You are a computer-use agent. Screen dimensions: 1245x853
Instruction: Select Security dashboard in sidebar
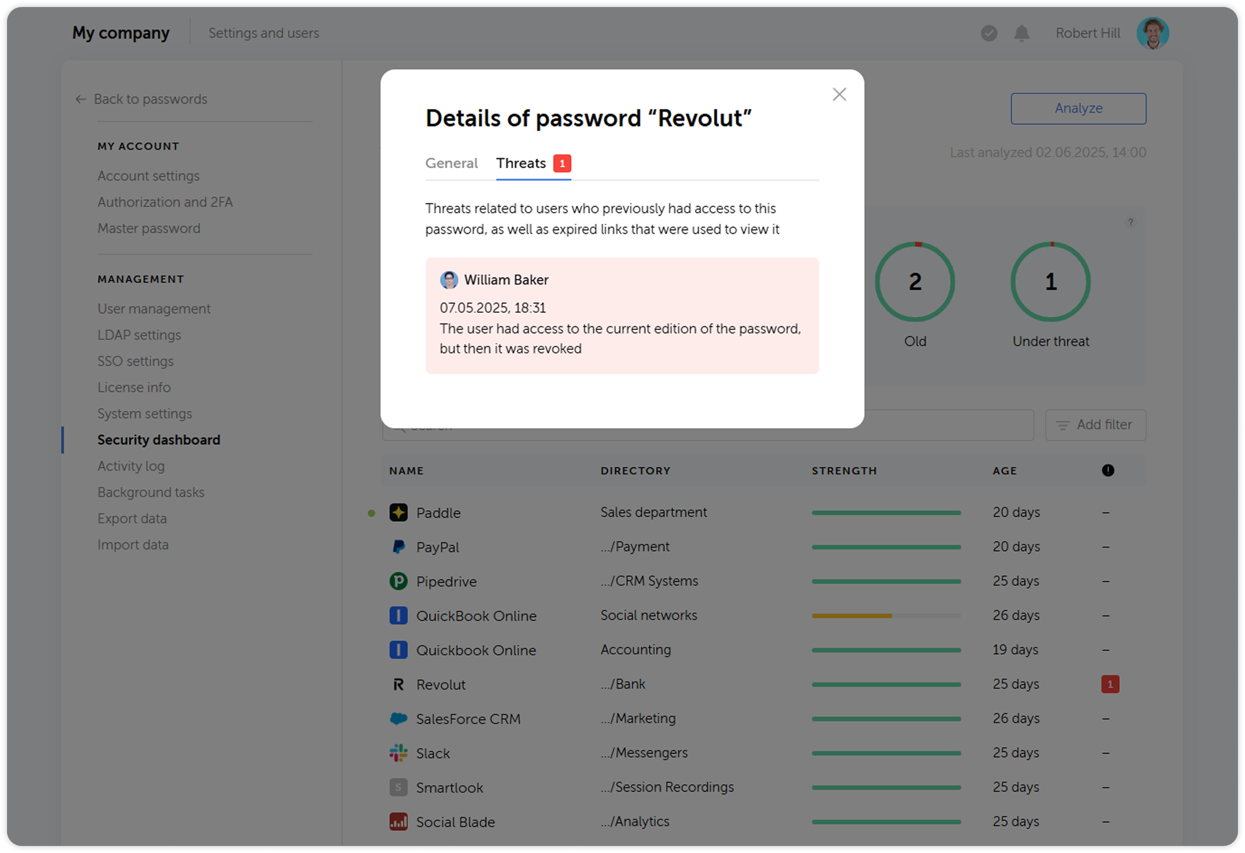(159, 440)
